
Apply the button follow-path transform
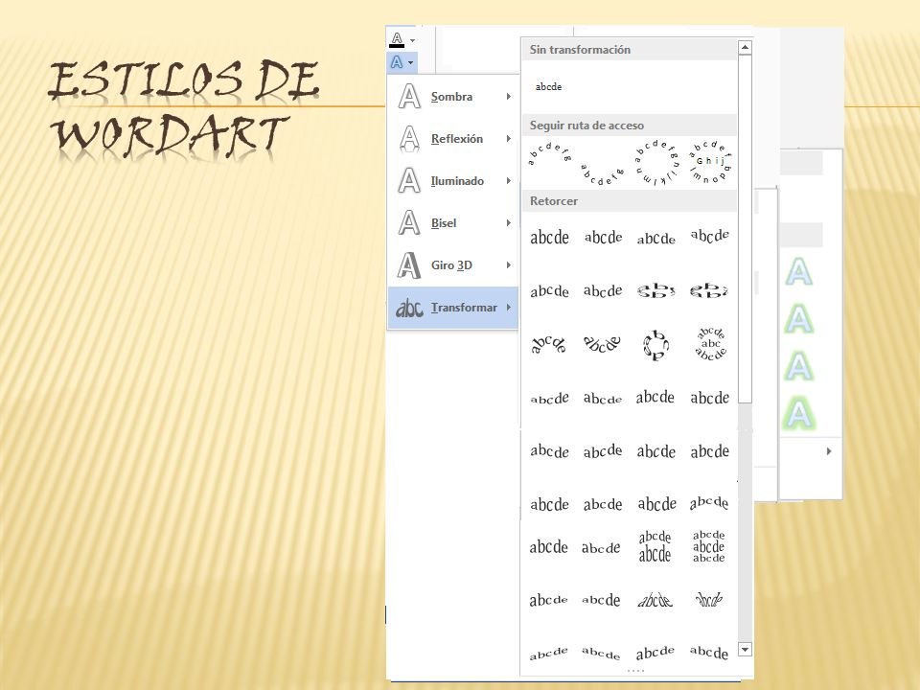[x=710, y=162]
